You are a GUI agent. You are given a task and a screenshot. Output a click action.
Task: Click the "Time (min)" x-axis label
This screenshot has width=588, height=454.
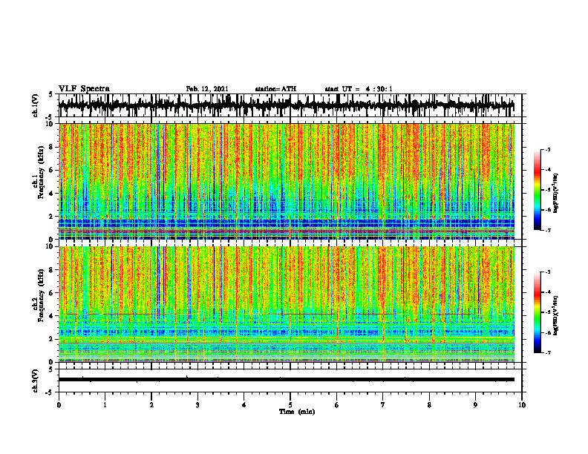[297, 412]
